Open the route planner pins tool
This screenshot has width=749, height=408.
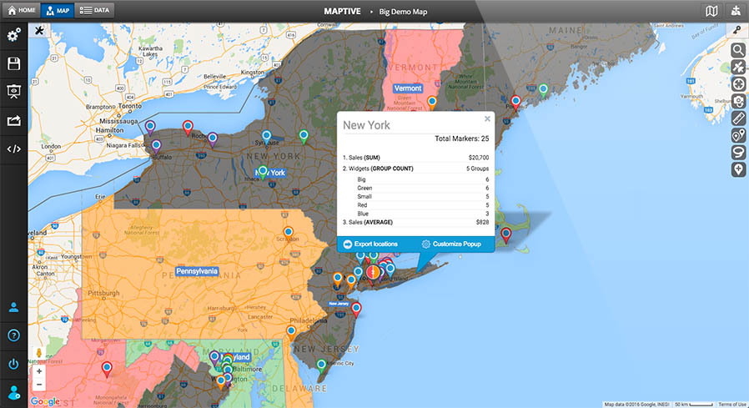738,136
